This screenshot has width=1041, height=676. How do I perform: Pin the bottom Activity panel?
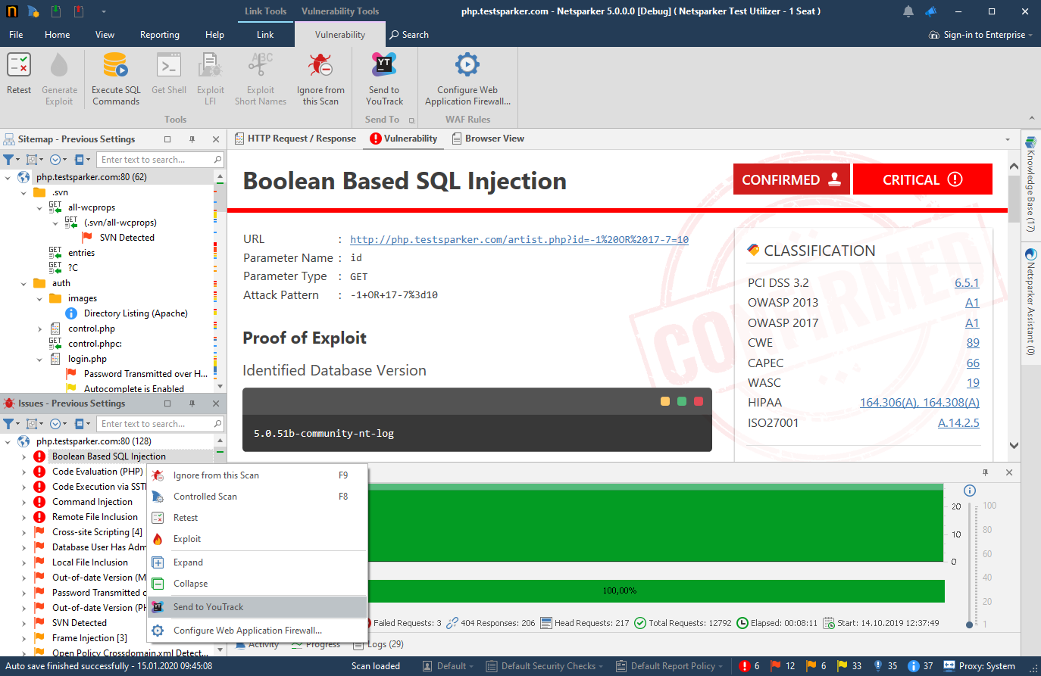point(986,472)
